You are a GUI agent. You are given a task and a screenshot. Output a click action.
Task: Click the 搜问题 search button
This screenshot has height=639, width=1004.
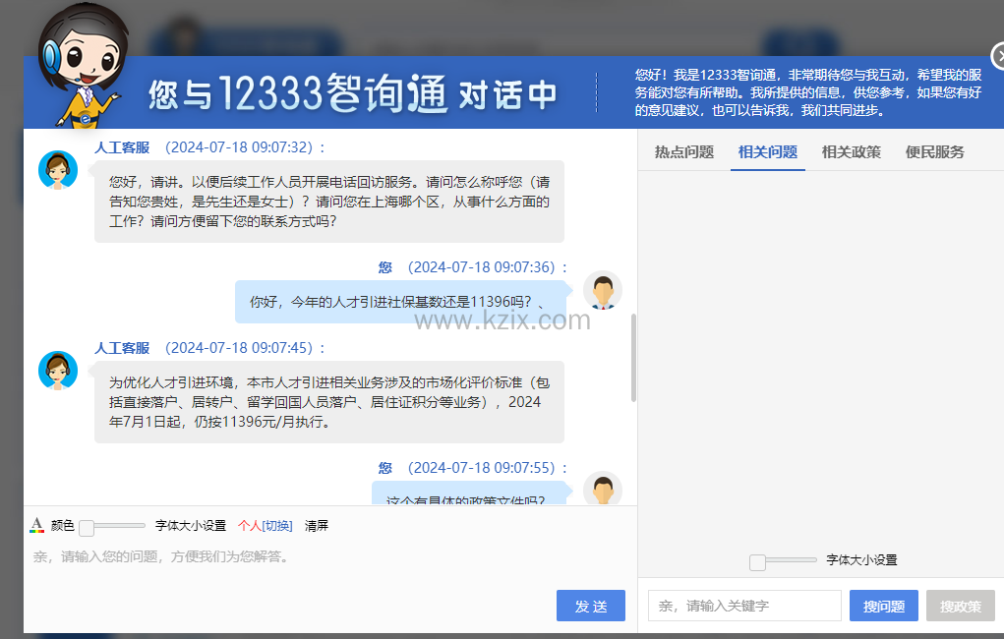tap(883, 607)
